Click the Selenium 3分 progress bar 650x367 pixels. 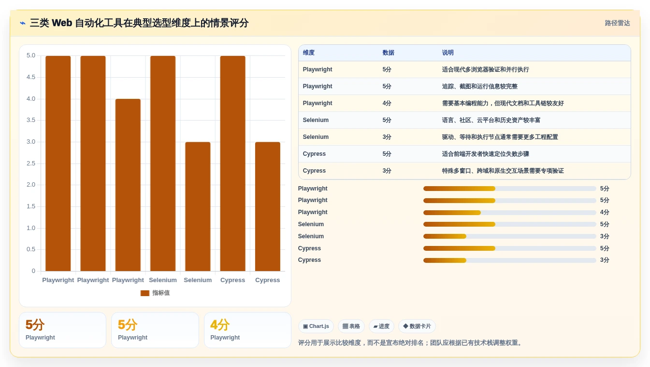coord(510,236)
